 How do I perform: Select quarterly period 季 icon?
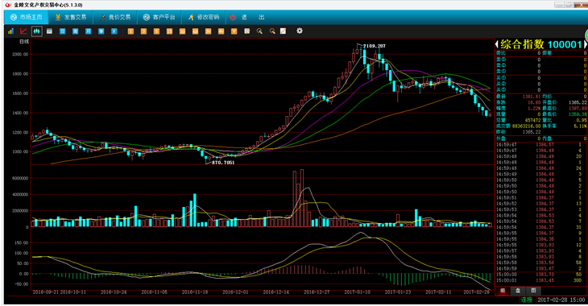pyautogui.click(x=101, y=31)
